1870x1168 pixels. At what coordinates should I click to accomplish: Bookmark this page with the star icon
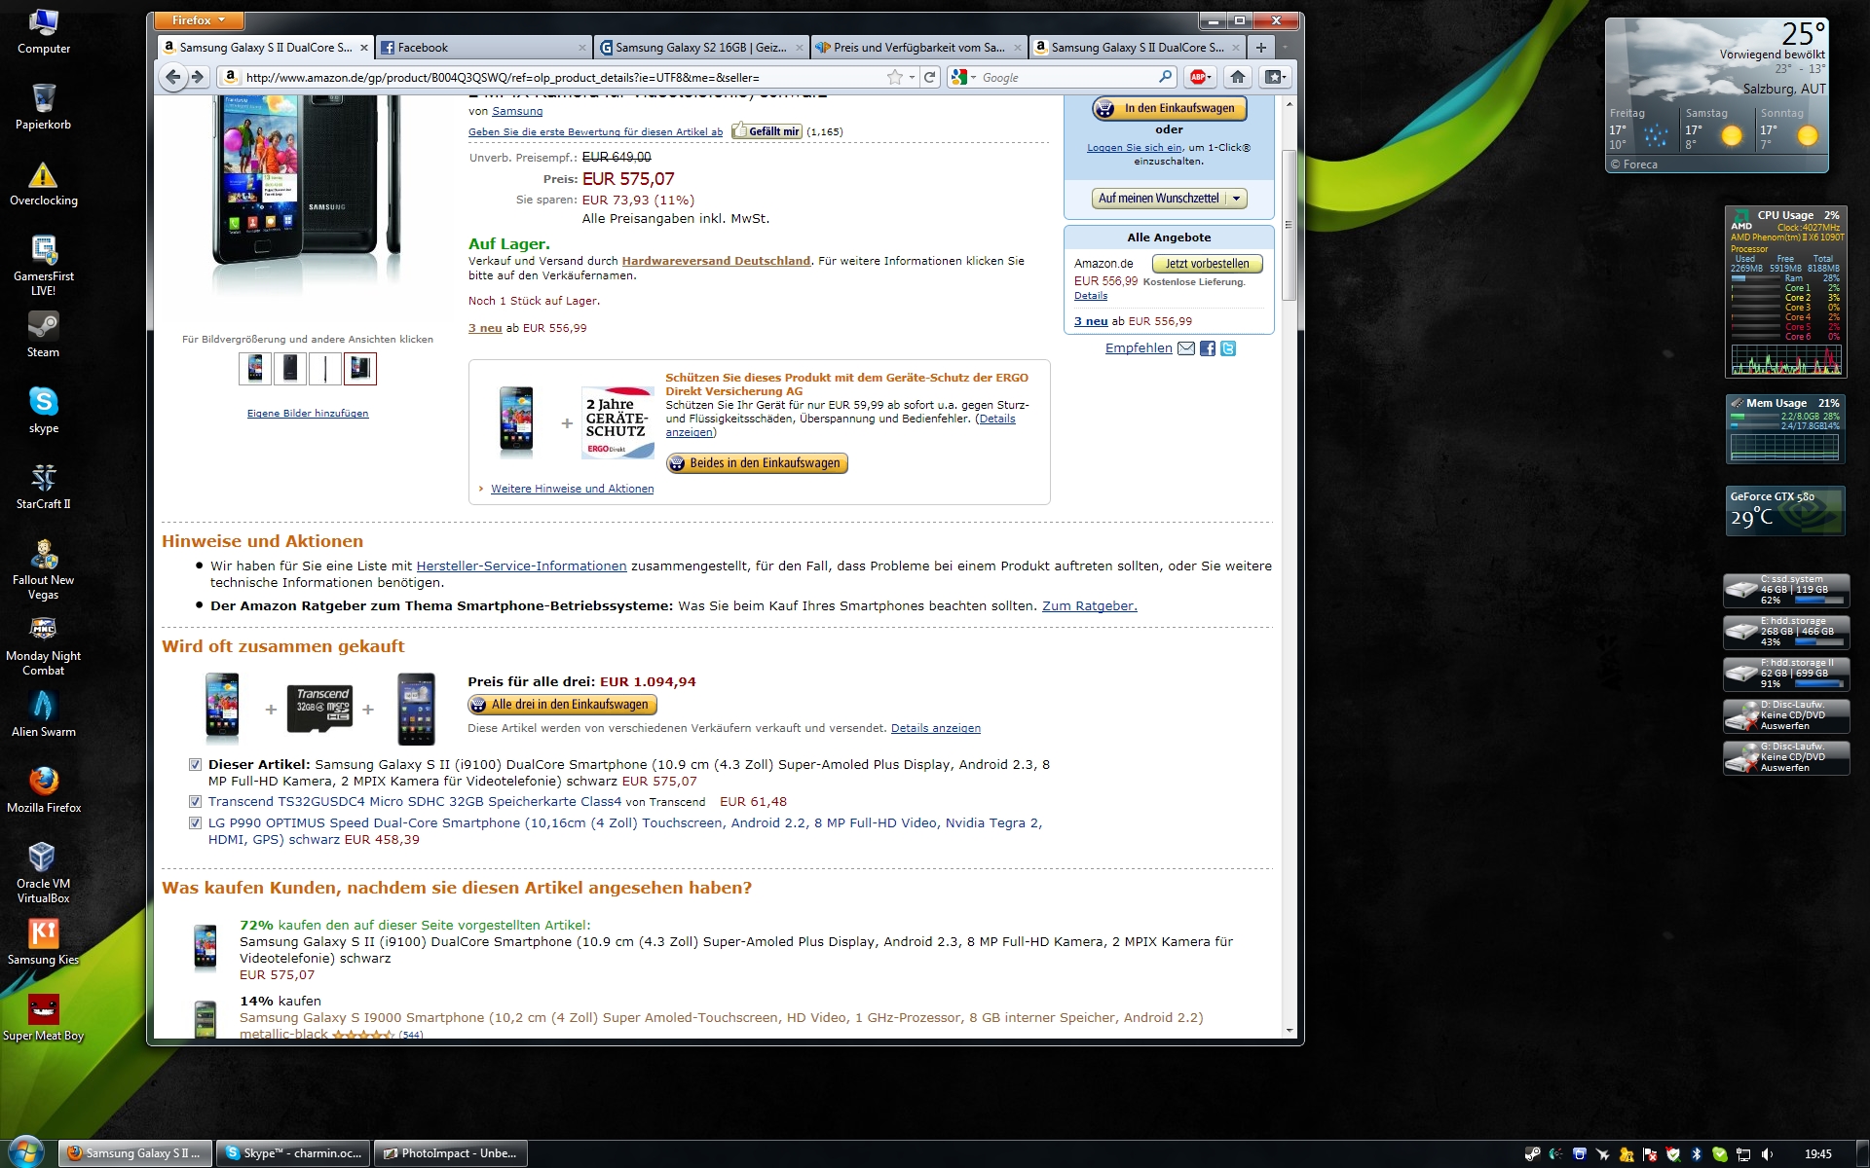coord(895,77)
